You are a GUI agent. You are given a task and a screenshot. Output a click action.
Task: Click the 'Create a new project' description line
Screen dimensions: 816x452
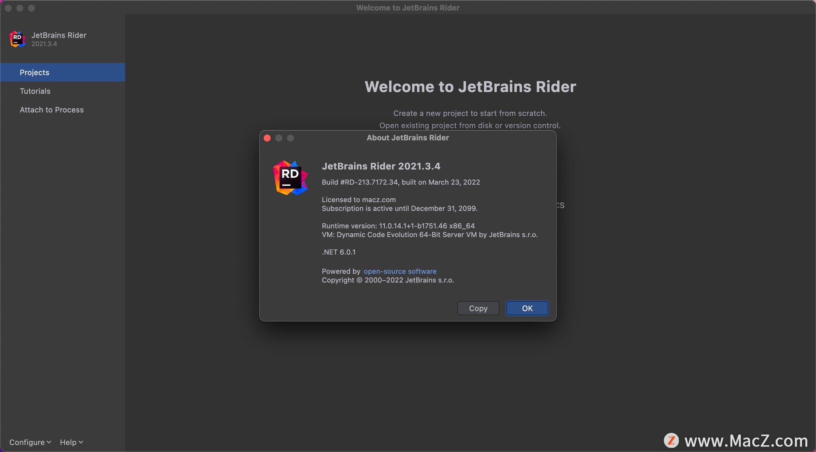[470, 114]
